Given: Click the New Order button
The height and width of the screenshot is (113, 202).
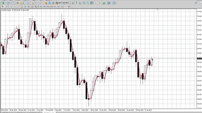Looking at the screenshot, I should click(37, 3).
